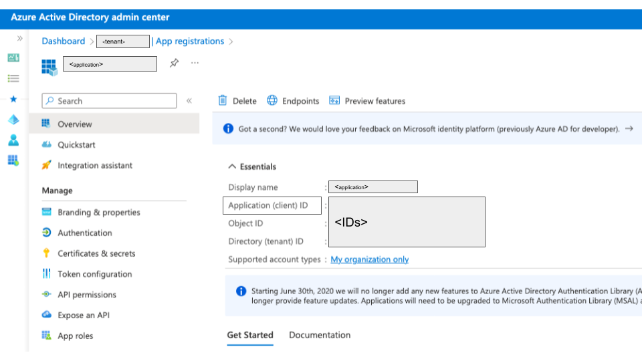Image resolution: width=642 pixels, height=361 pixels.
Task: Open Users icon in left rail
Action: [13, 140]
